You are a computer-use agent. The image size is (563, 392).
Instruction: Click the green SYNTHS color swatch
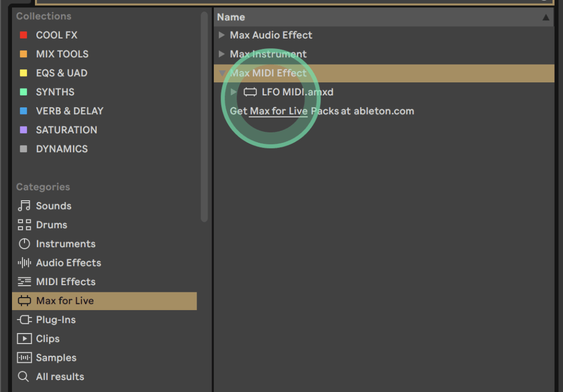pyautogui.click(x=23, y=92)
